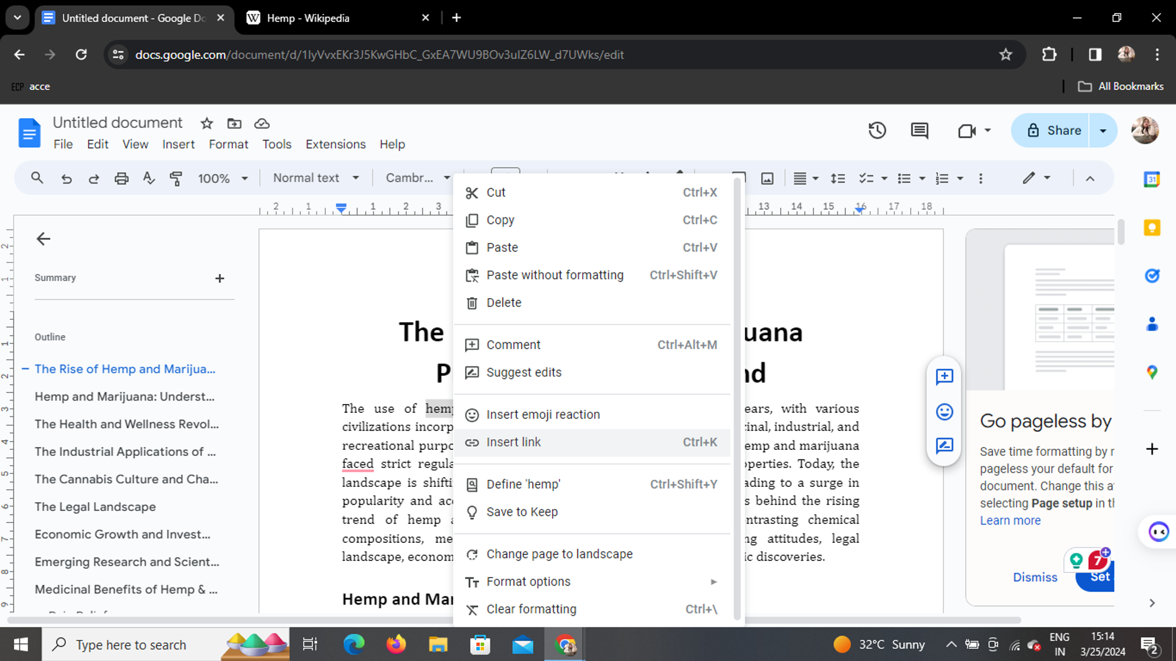Screen dimensions: 1176x661
Task: Open Cambria font family dropdown
Action: click(417, 178)
